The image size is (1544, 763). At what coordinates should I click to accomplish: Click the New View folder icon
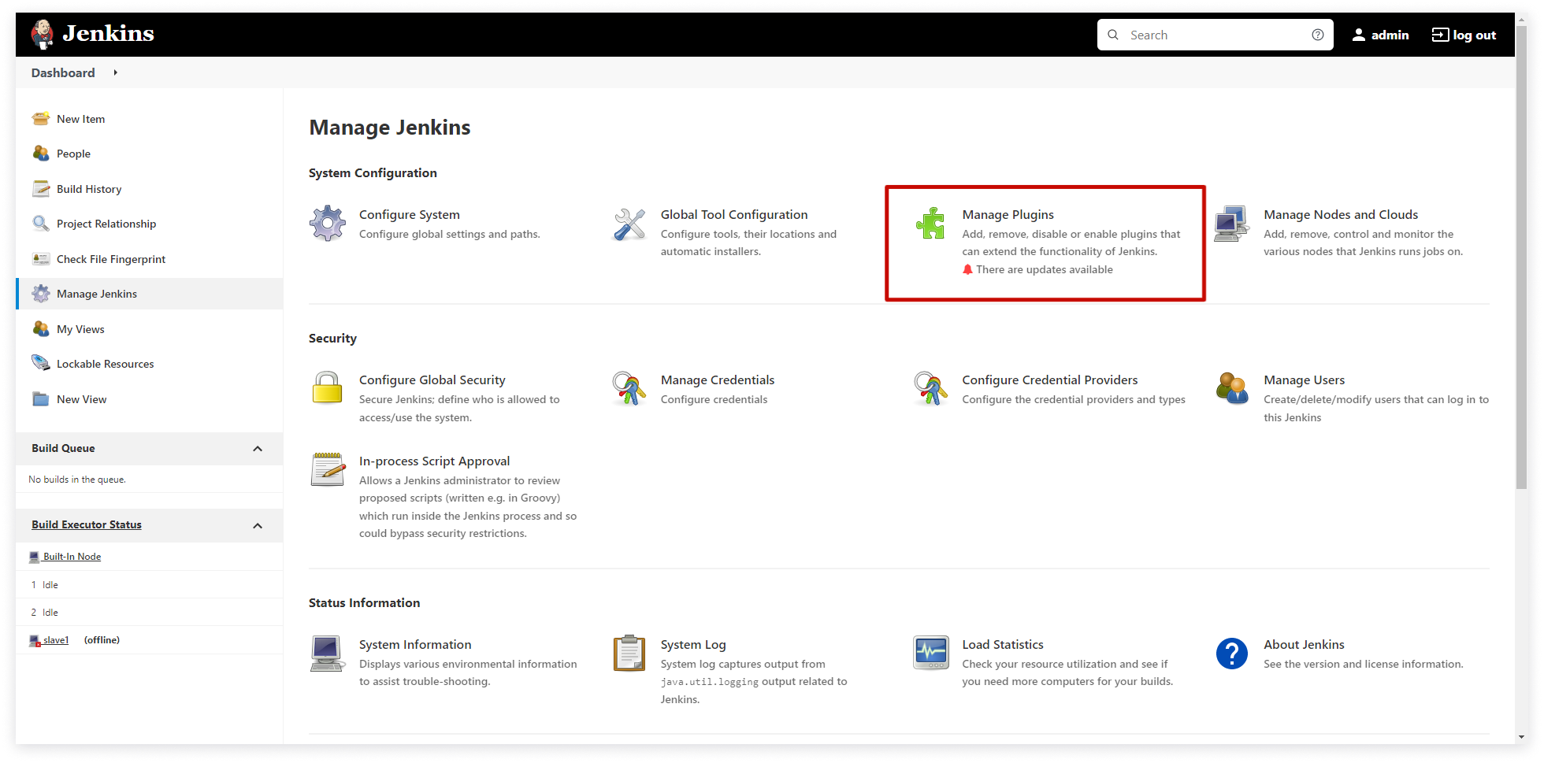(40, 399)
